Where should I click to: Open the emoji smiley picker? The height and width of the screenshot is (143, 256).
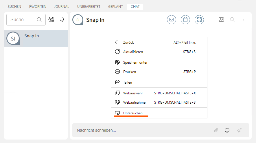coord(227,130)
